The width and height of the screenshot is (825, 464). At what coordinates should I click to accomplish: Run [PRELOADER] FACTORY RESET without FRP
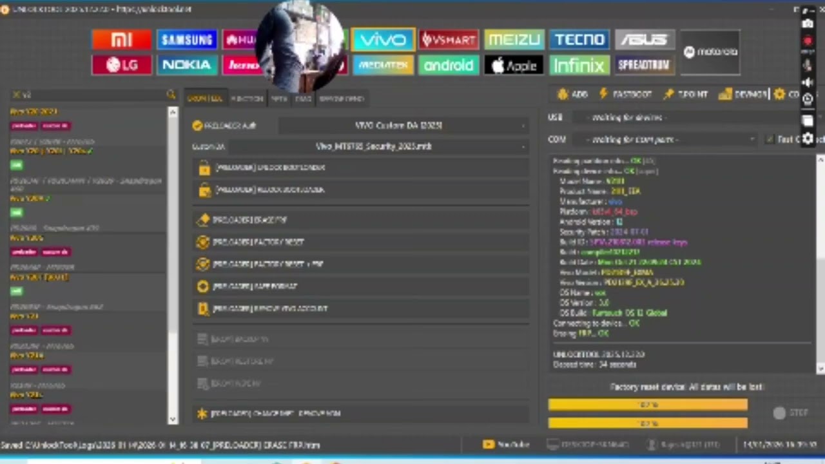click(360, 242)
